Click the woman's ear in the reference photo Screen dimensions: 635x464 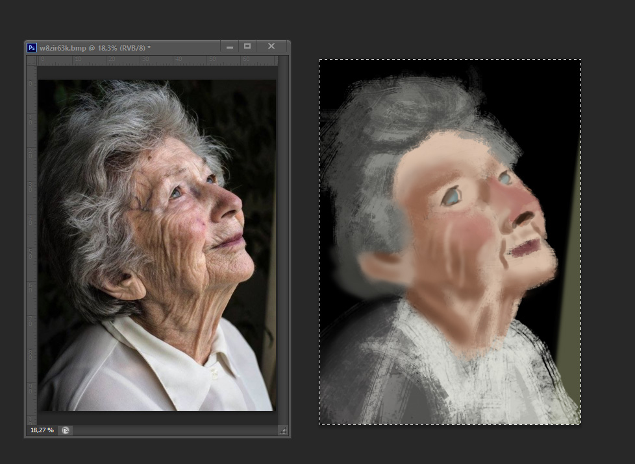(125, 284)
